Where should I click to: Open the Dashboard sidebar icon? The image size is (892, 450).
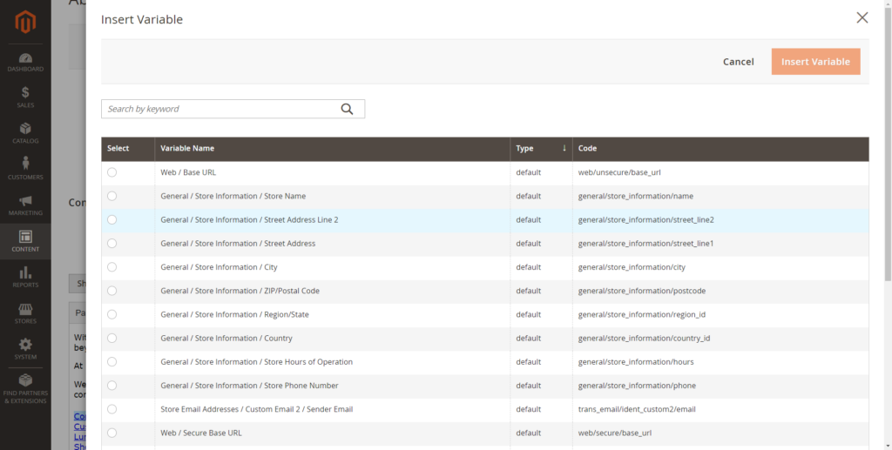[x=25, y=63]
